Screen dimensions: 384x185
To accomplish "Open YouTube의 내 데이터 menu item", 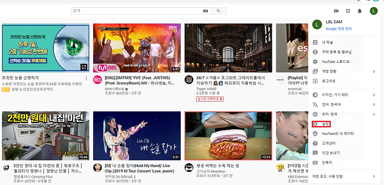I will (x=345, y=134).
